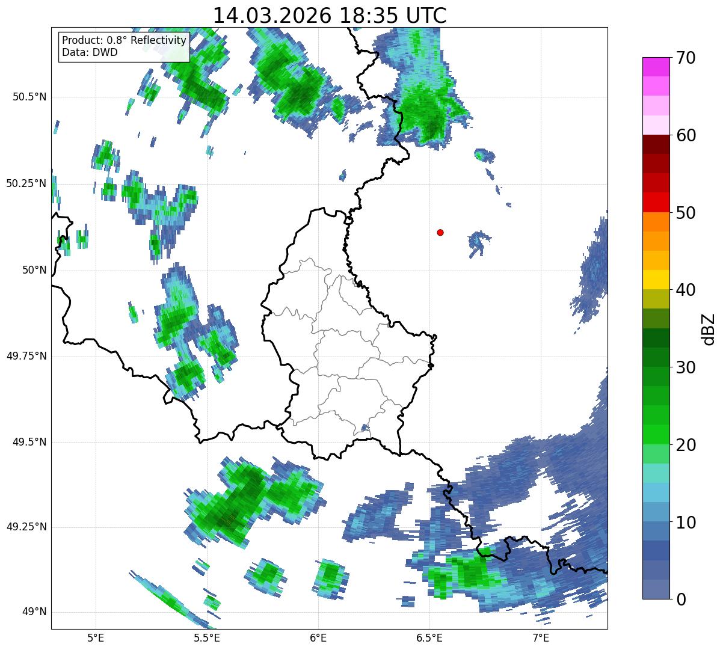Click the '50.25°N' latitude label

coord(26,183)
